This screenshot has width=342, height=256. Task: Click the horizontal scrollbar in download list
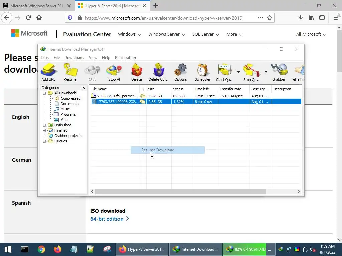tap(180, 192)
